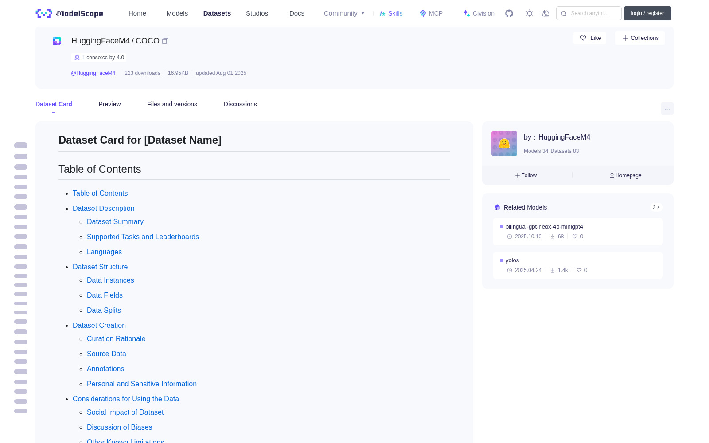Focus the search input field
The height and width of the screenshot is (443, 709).
(589, 13)
